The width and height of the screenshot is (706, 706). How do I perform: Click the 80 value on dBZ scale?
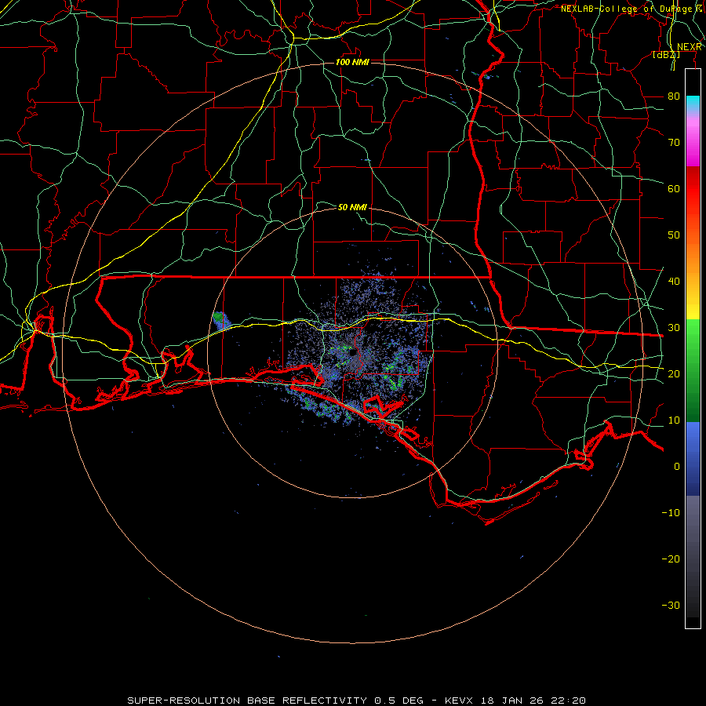coord(674,96)
